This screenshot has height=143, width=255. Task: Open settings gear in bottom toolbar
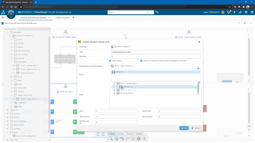point(133,138)
